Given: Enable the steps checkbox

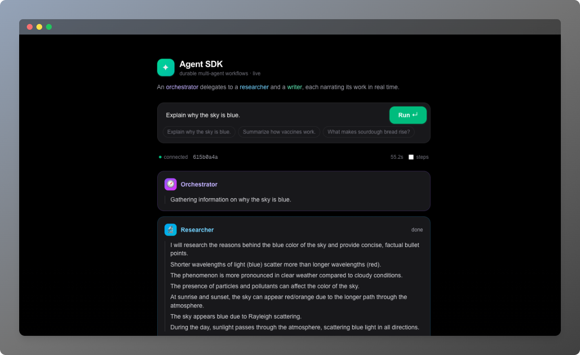Looking at the screenshot, I should (x=411, y=157).
